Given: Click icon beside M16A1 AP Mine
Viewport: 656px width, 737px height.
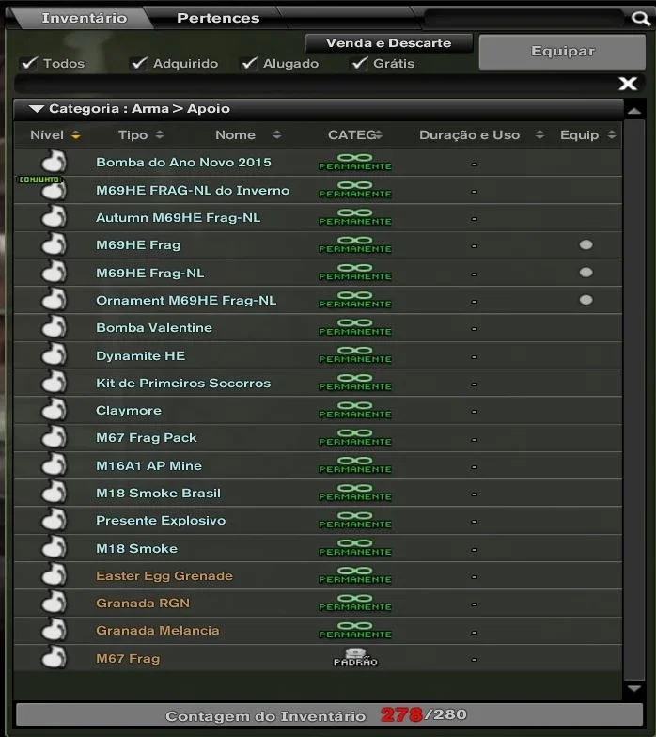Looking at the screenshot, I should [x=55, y=464].
